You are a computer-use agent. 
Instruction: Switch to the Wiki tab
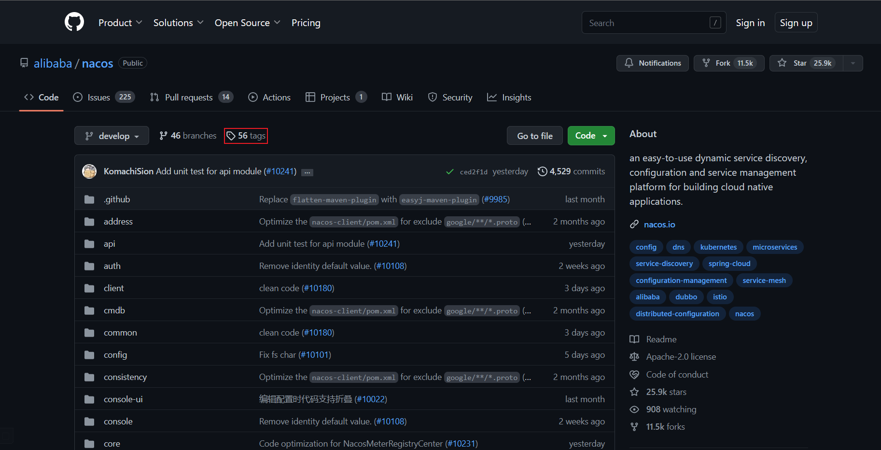pos(397,97)
